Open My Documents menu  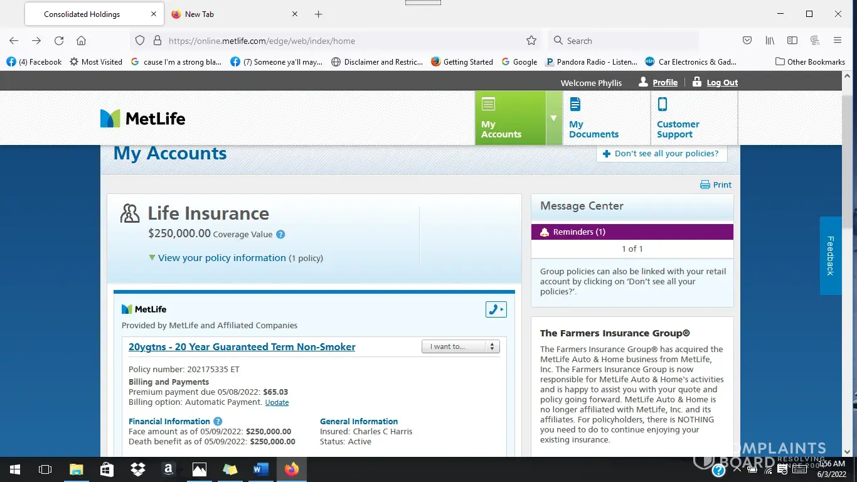594,119
